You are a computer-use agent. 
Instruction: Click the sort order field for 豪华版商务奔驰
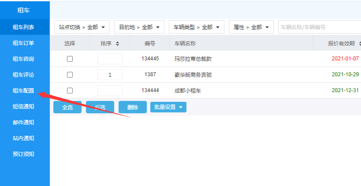point(110,75)
